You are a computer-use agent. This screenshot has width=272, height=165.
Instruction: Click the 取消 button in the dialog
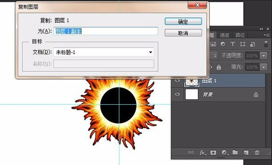pyautogui.click(x=183, y=33)
